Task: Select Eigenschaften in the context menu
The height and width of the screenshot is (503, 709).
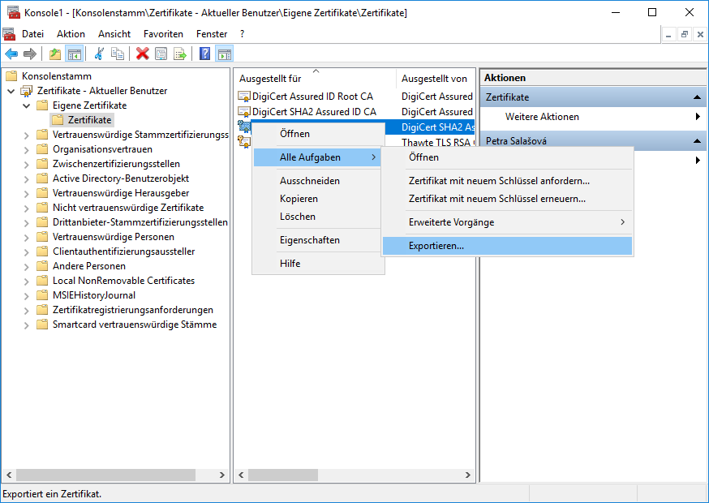Action: click(310, 240)
